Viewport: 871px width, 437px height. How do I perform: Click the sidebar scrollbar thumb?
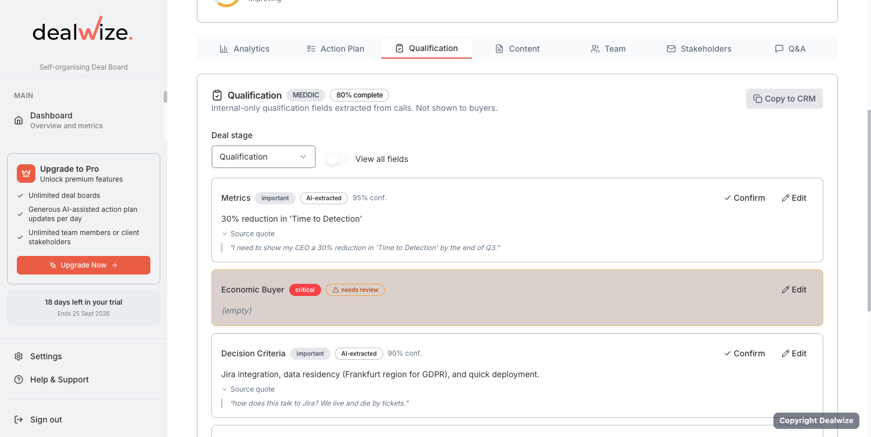click(x=165, y=97)
